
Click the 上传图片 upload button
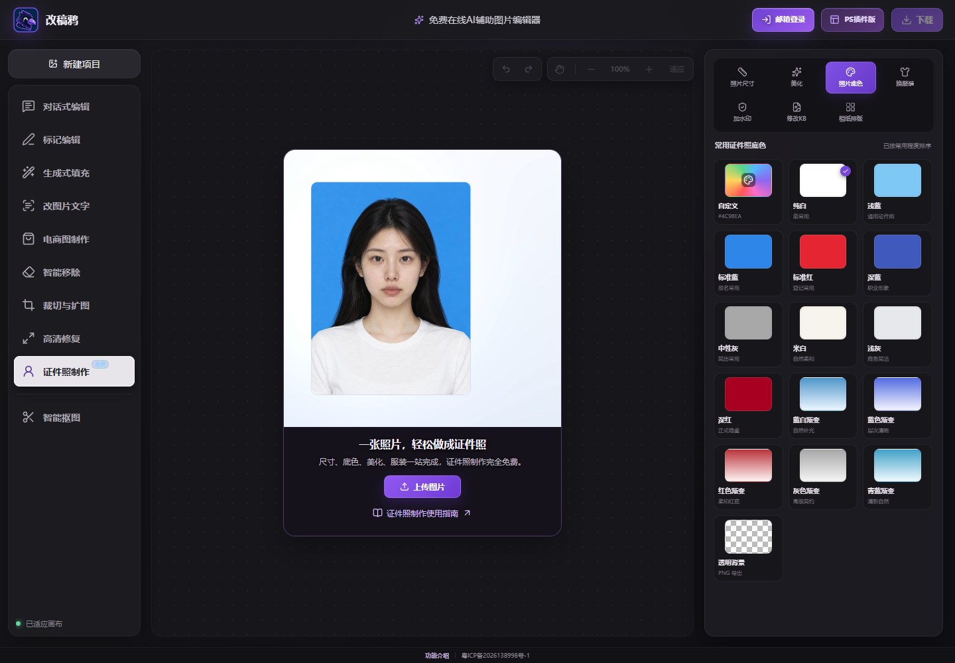pos(422,487)
